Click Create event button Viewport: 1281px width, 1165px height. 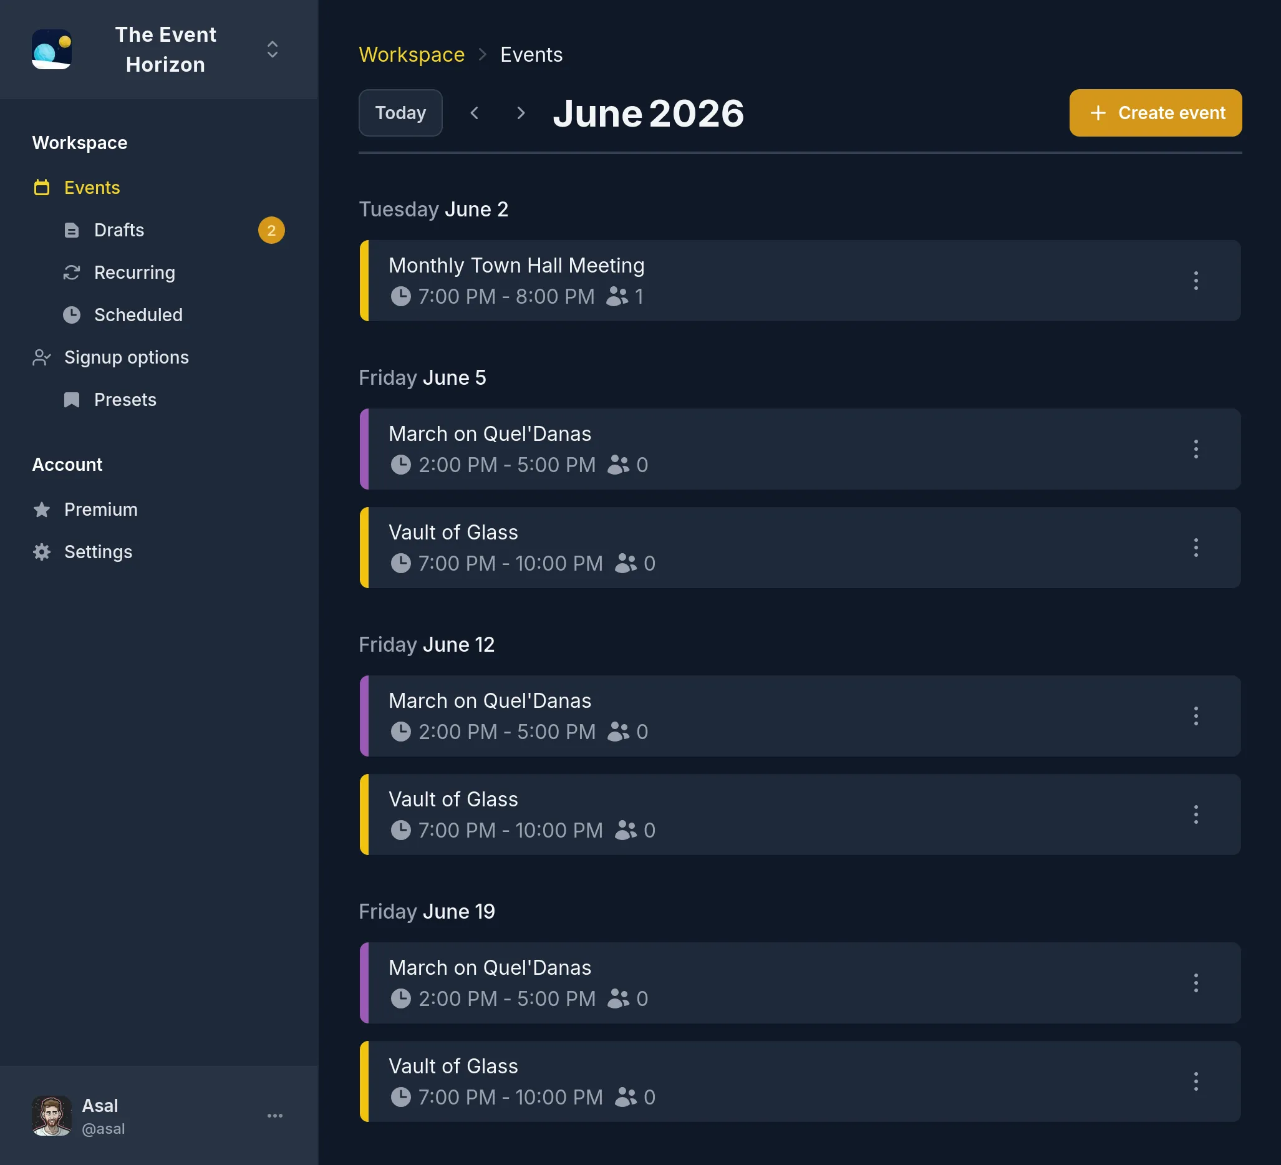point(1155,113)
